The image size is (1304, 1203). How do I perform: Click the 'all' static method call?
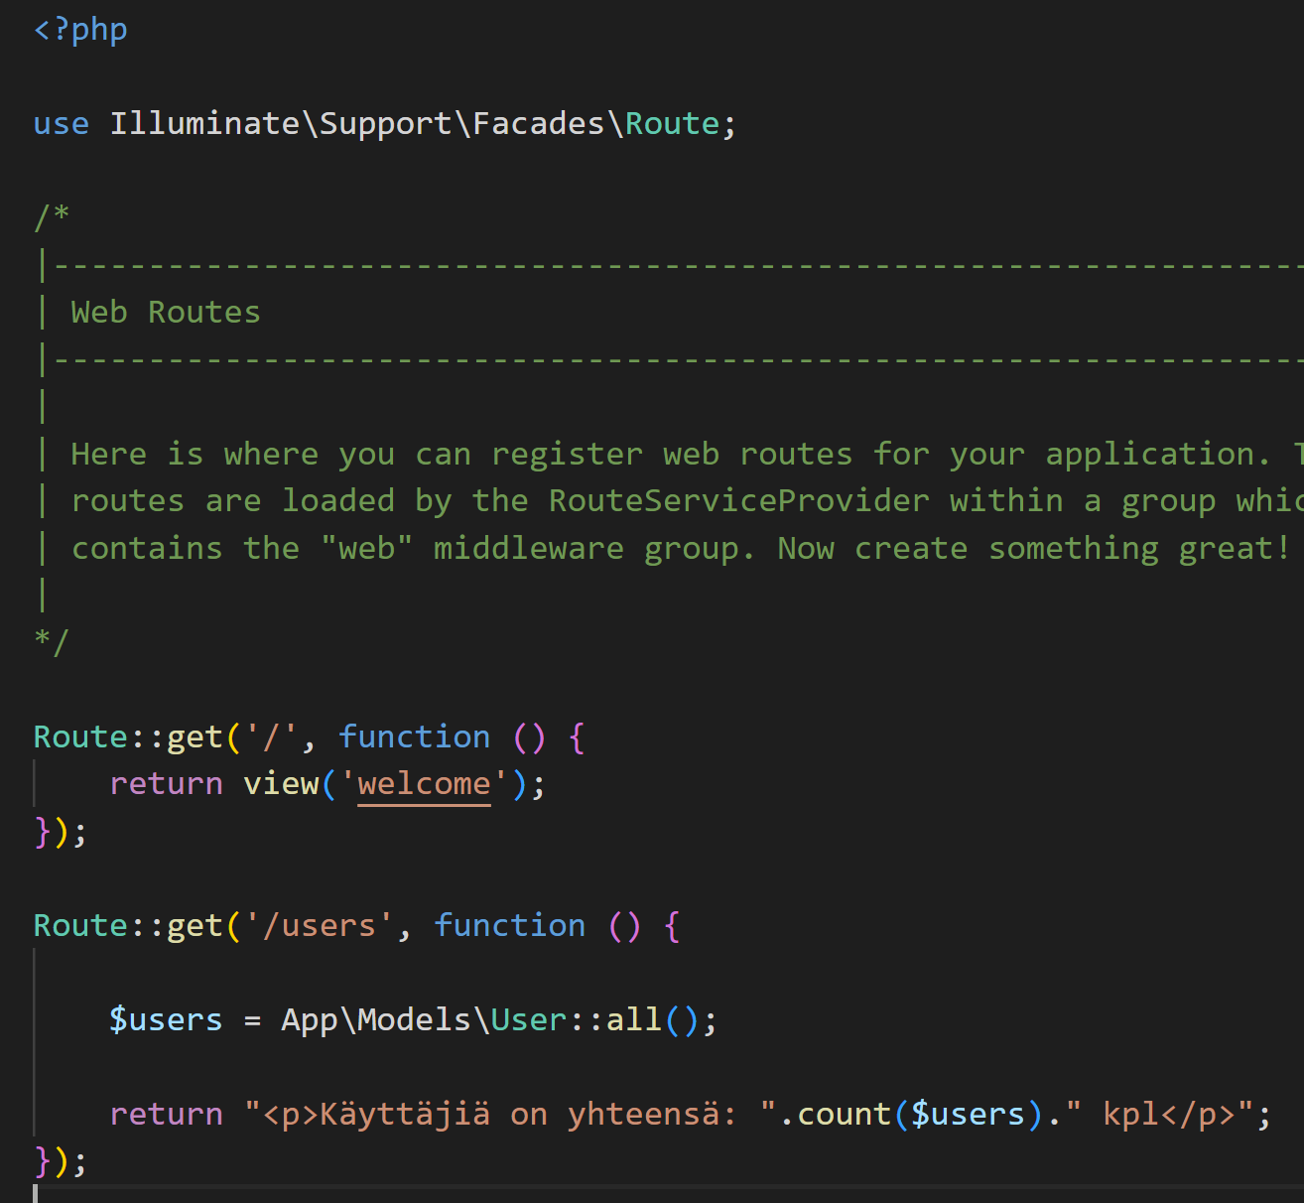[633, 1020]
